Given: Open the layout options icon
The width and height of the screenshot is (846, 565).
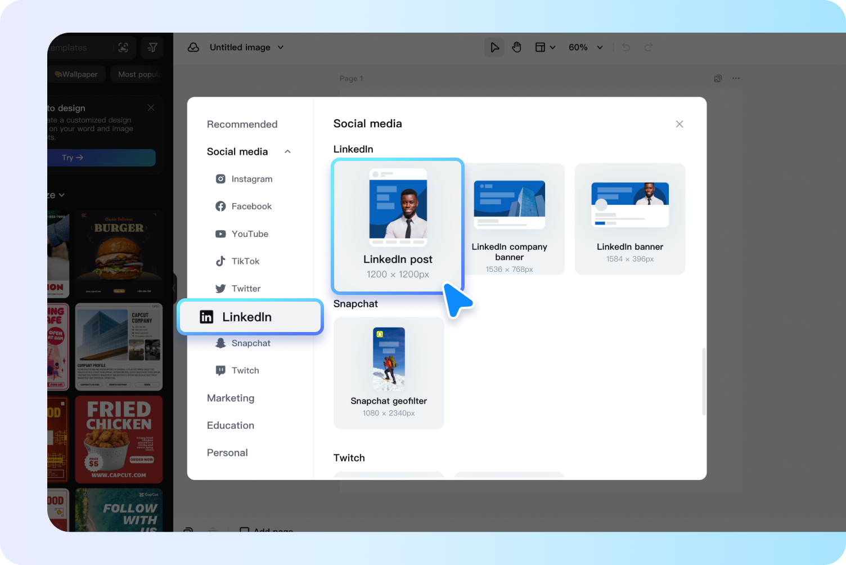Looking at the screenshot, I should pyautogui.click(x=540, y=47).
